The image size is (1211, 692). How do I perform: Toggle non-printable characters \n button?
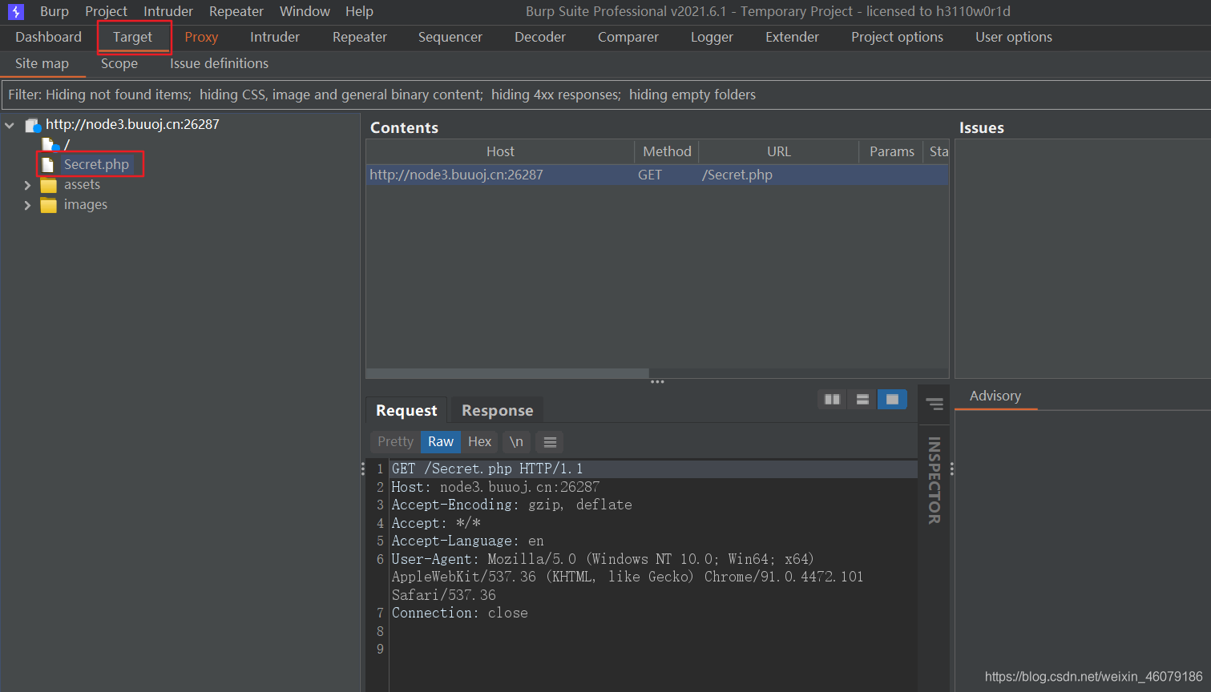pyautogui.click(x=516, y=441)
